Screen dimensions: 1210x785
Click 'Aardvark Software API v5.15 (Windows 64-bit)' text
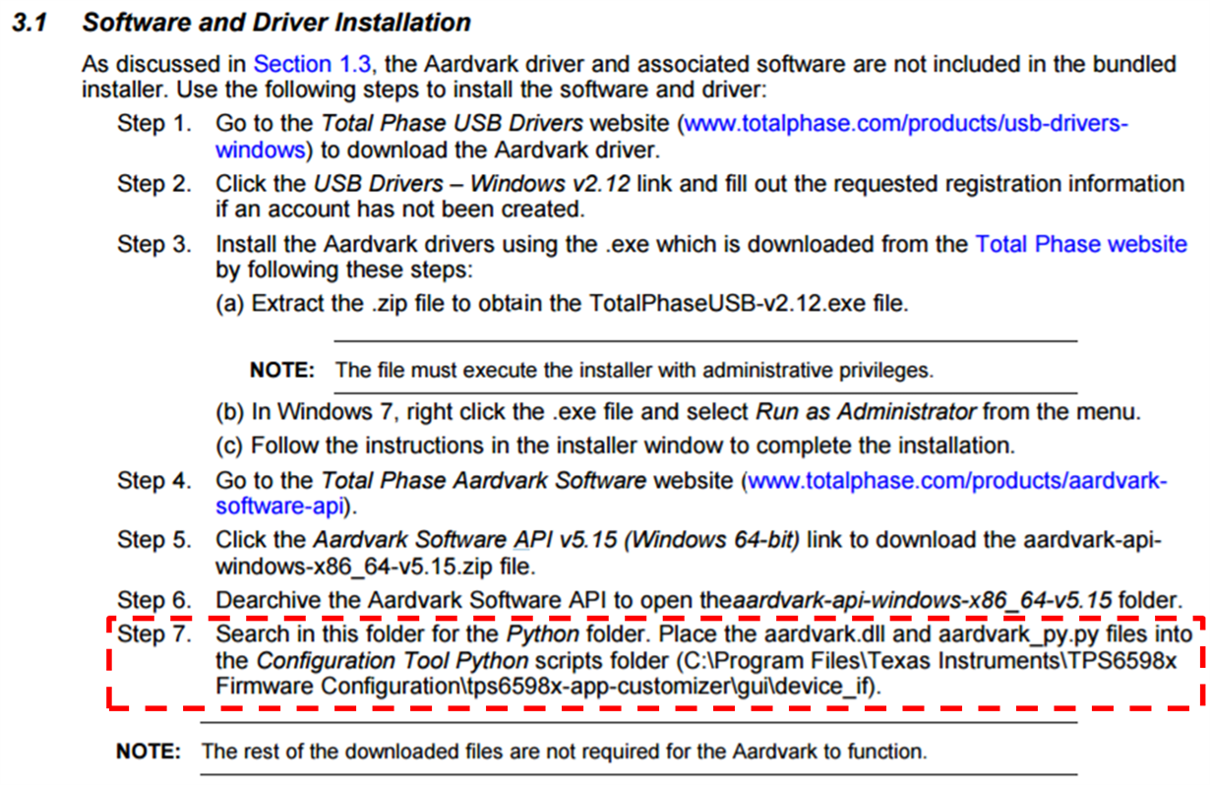pos(556,541)
